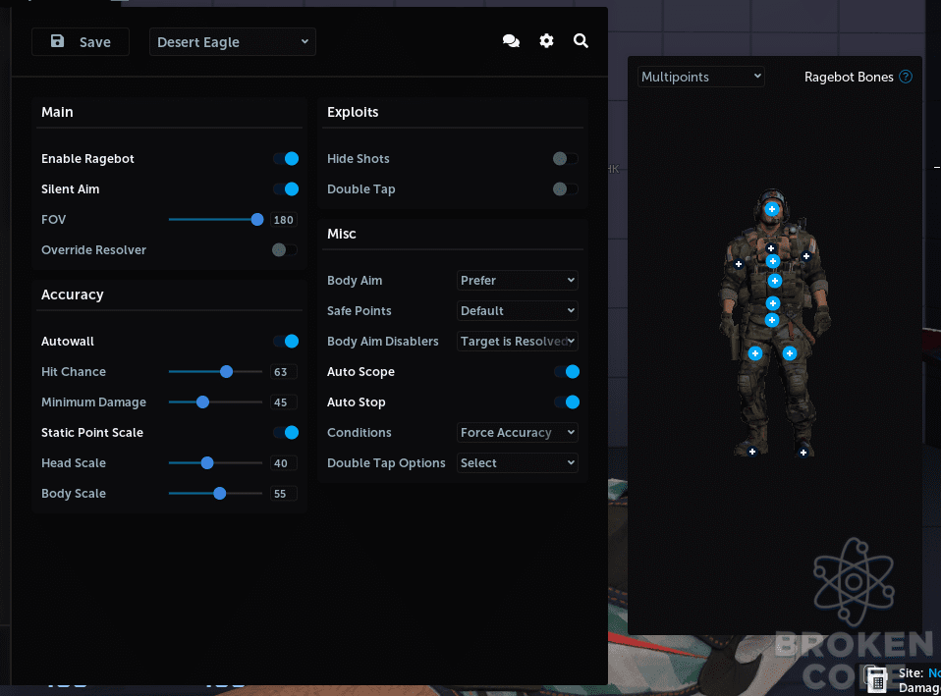This screenshot has width=941, height=696.
Task: Open the Body Aim Disablers dropdown
Action: (x=518, y=342)
